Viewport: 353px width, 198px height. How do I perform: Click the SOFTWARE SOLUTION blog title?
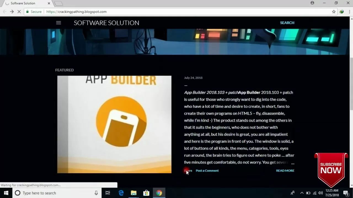[x=106, y=23]
